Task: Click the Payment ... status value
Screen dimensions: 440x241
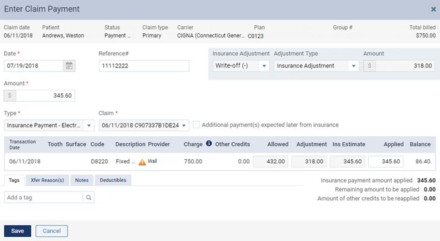Action: (118, 36)
